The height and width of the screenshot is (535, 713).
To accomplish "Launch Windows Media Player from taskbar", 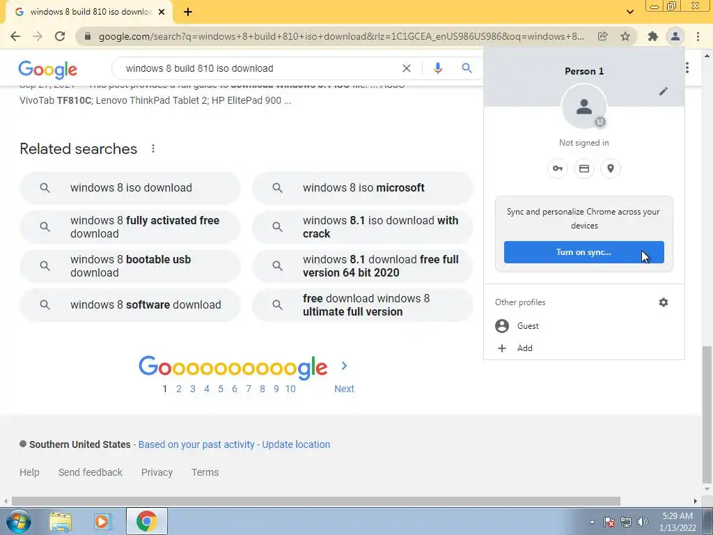I will (x=103, y=521).
